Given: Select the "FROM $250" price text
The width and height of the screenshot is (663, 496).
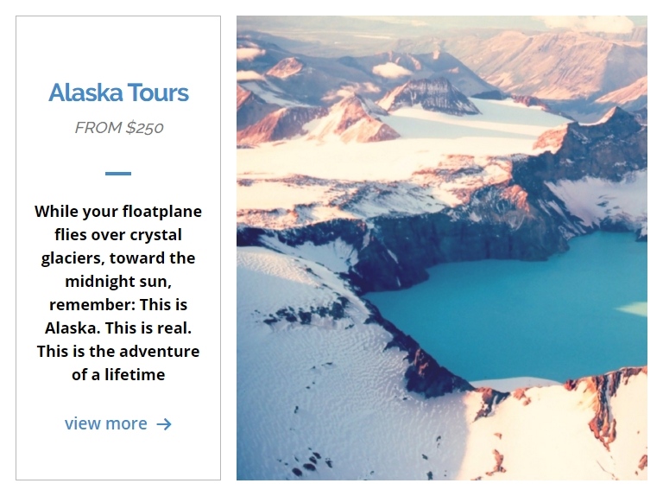Looking at the screenshot, I should coord(118,128).
